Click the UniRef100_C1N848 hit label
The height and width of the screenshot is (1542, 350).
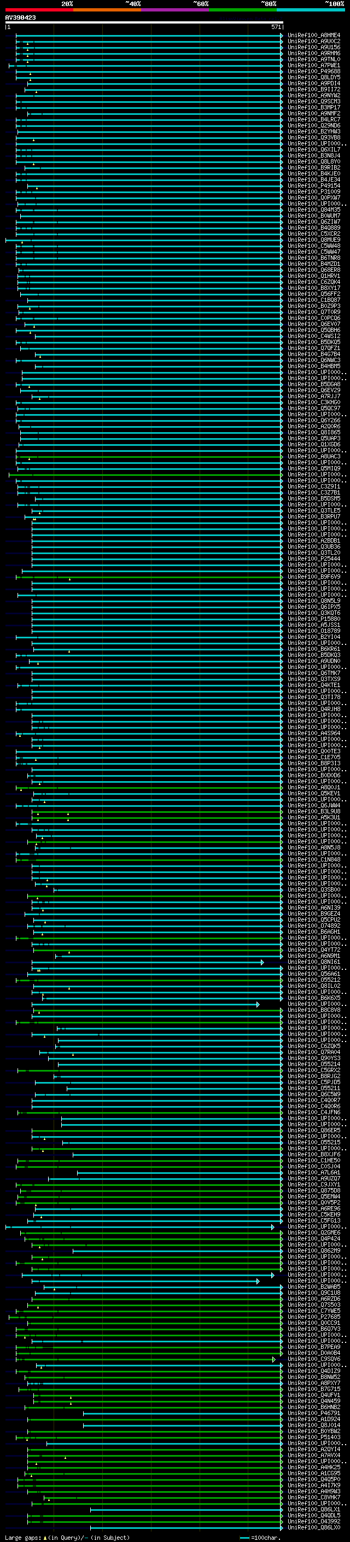point(313,859)
